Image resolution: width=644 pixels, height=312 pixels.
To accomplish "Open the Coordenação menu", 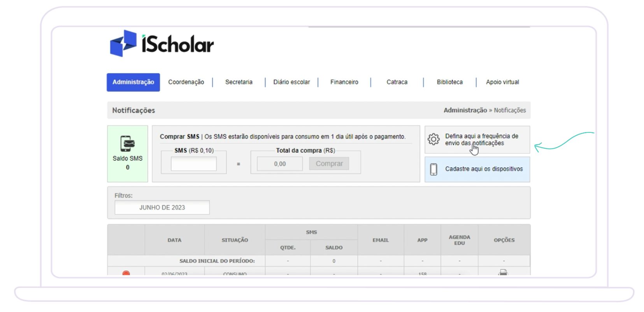I will 186,82.
